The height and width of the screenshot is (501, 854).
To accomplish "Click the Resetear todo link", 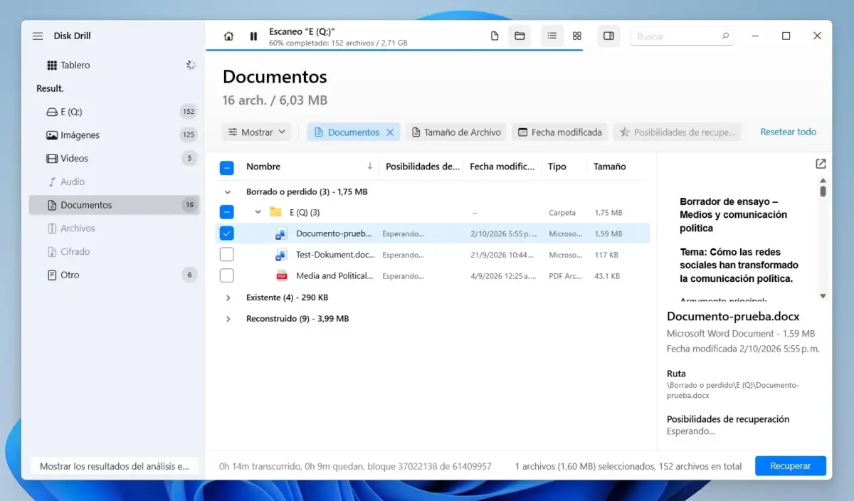I will (789, 132).
